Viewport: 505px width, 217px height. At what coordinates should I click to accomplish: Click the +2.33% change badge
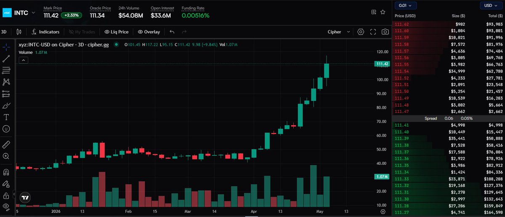(x=72, y=15)
